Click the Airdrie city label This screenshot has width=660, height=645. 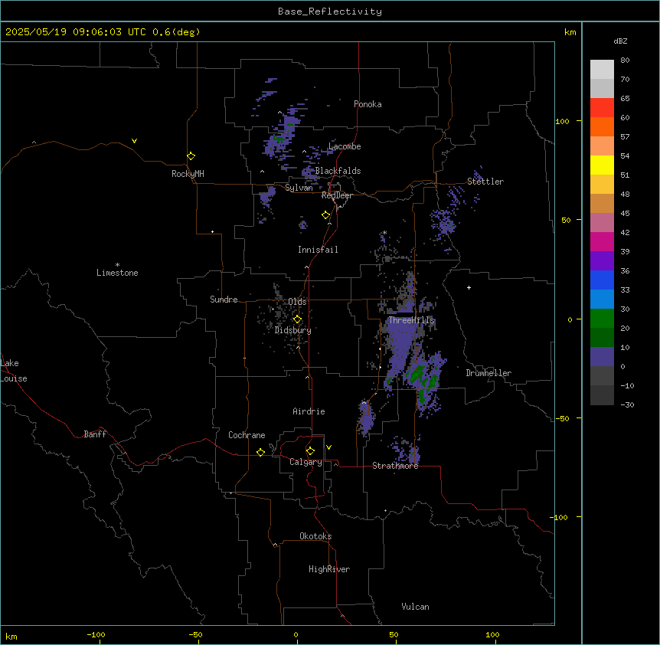point(309,411)
